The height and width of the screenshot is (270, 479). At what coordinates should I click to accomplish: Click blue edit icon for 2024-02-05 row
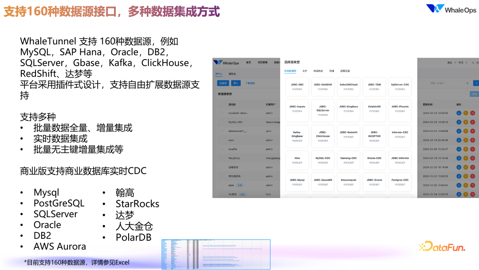(459, 167)
